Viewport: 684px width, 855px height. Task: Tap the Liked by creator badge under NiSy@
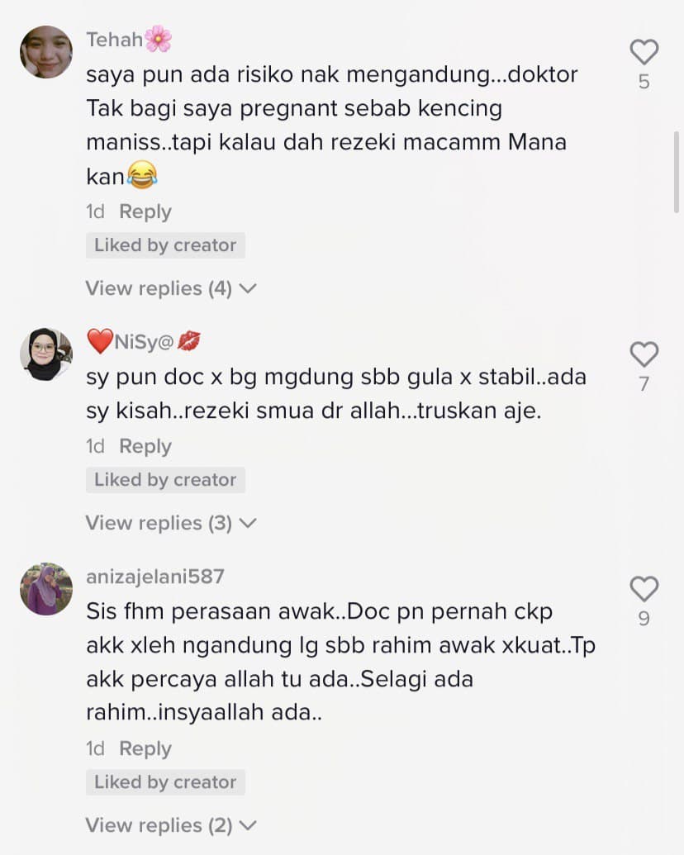click(x=165, y=480)
